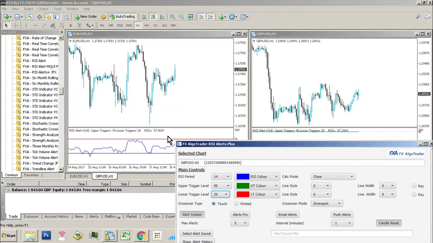
Task: Toggle the Push Alerts button
Action: click(342, 215)
